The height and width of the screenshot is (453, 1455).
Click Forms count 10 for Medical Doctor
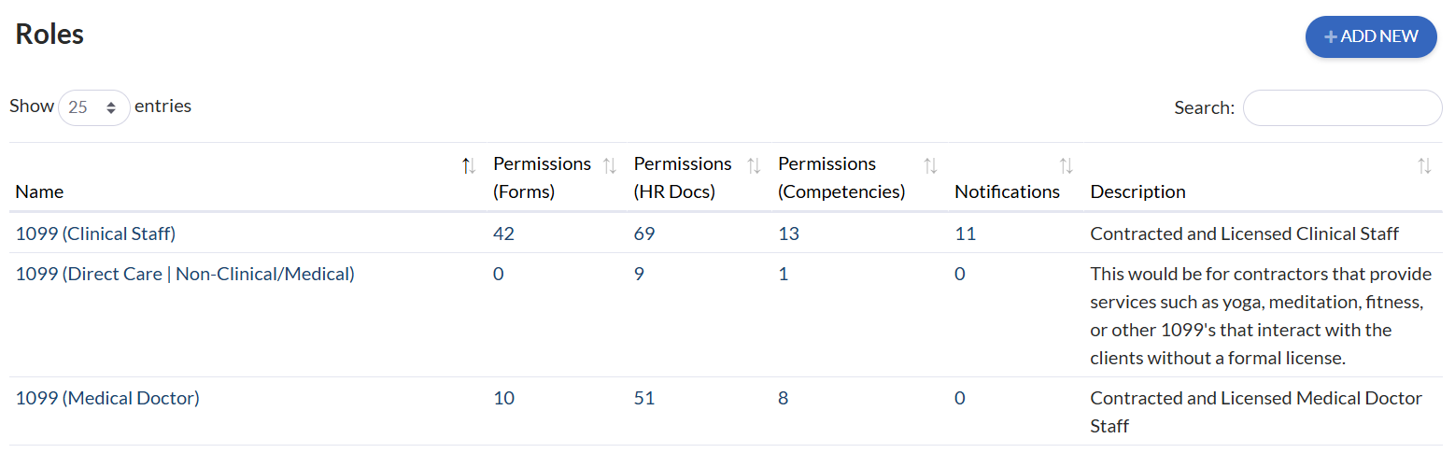coord(503,399)
